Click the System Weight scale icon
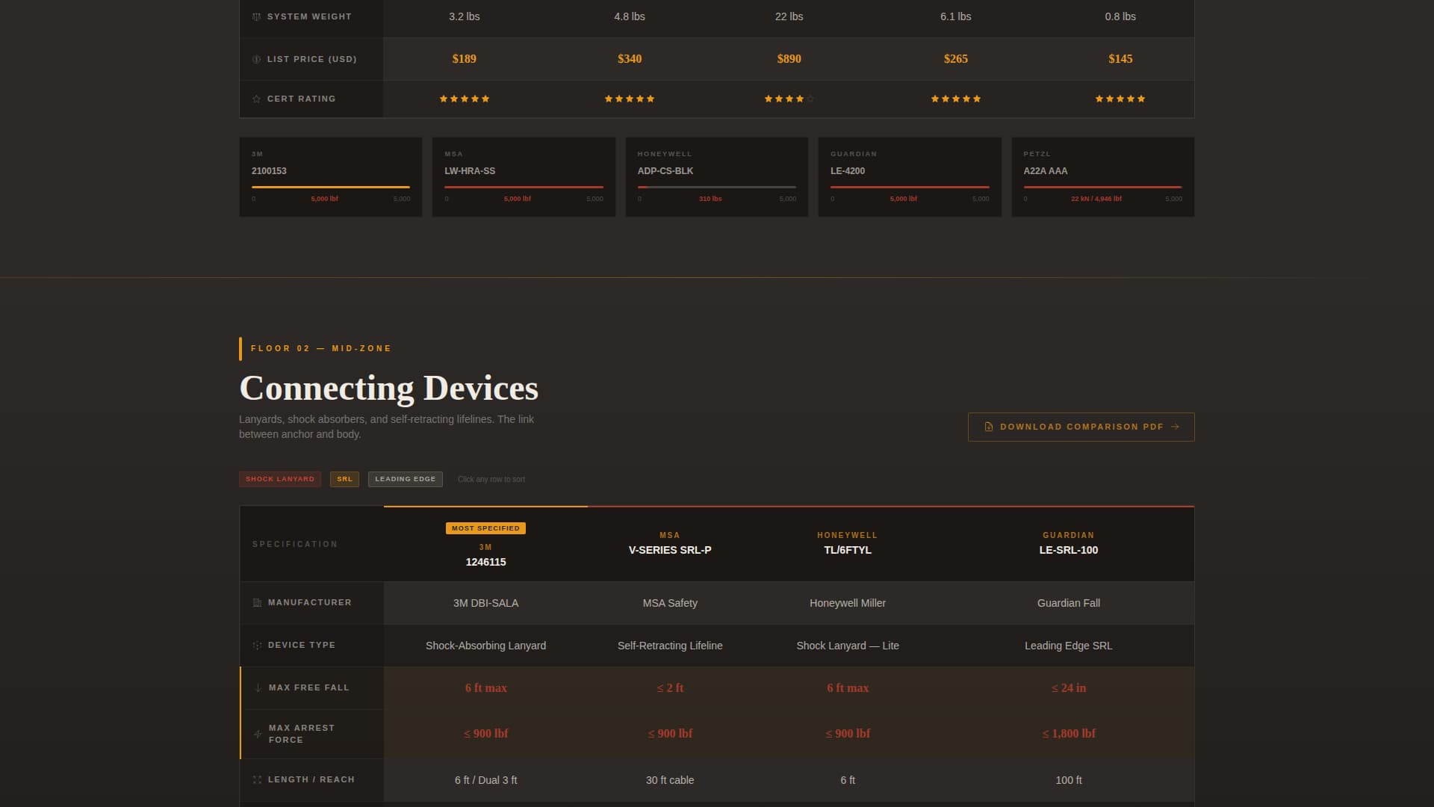 255,15
